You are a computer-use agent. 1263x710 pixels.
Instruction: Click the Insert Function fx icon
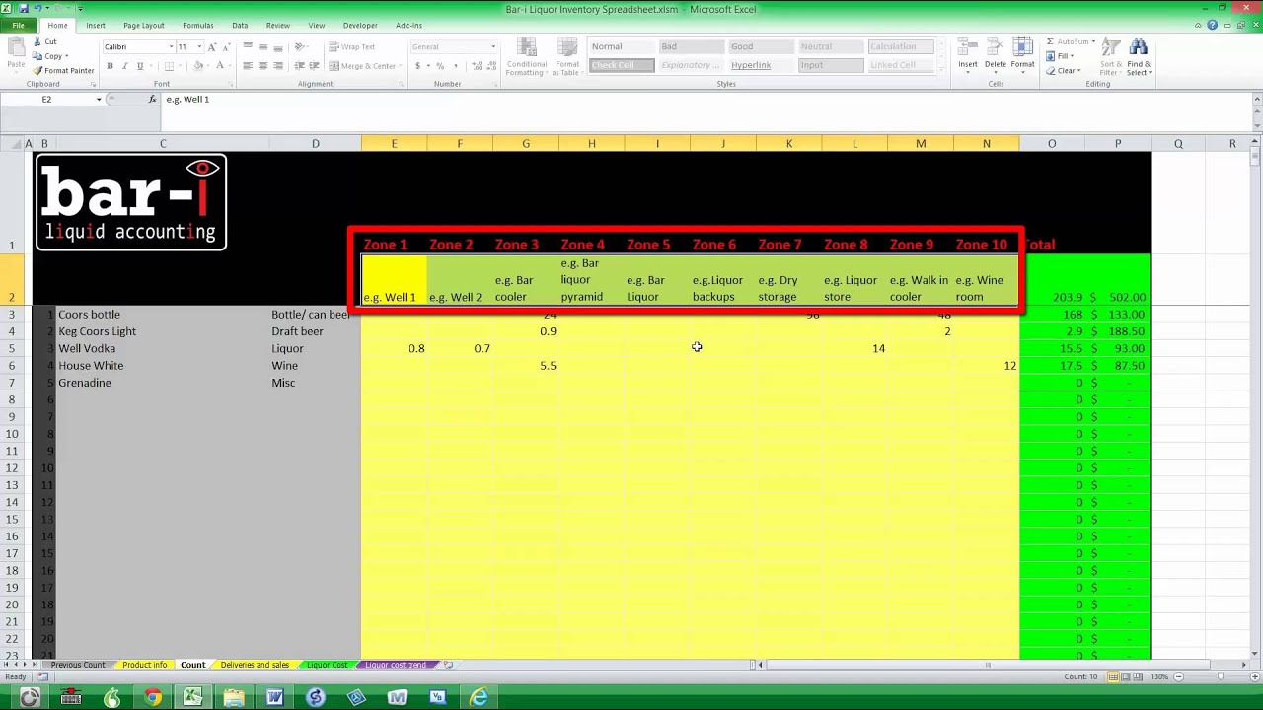(152, 100)
